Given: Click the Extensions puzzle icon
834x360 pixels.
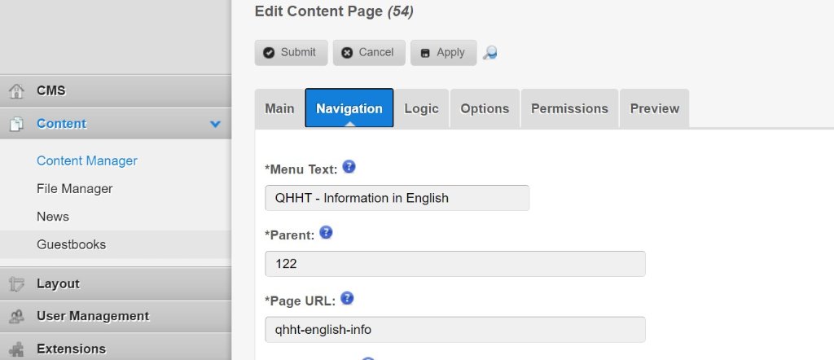Looking at the screenshot, I should 16,349.
